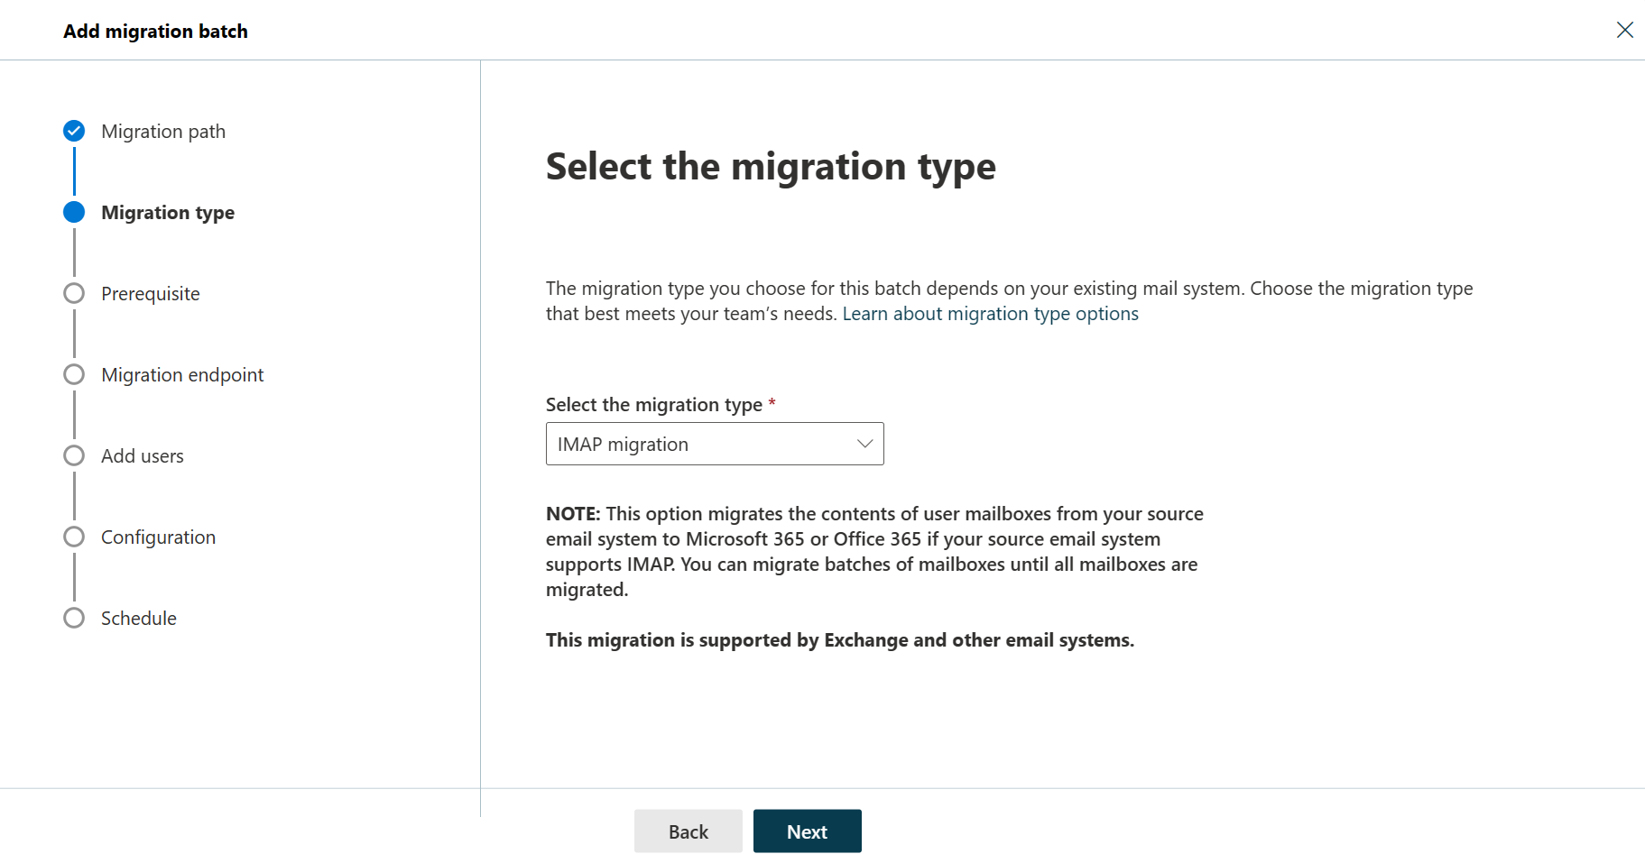Select the Configuration unfilled step marker
Image resolution: width=1645 pixels, height=854 pixels.
coord(73,536)
